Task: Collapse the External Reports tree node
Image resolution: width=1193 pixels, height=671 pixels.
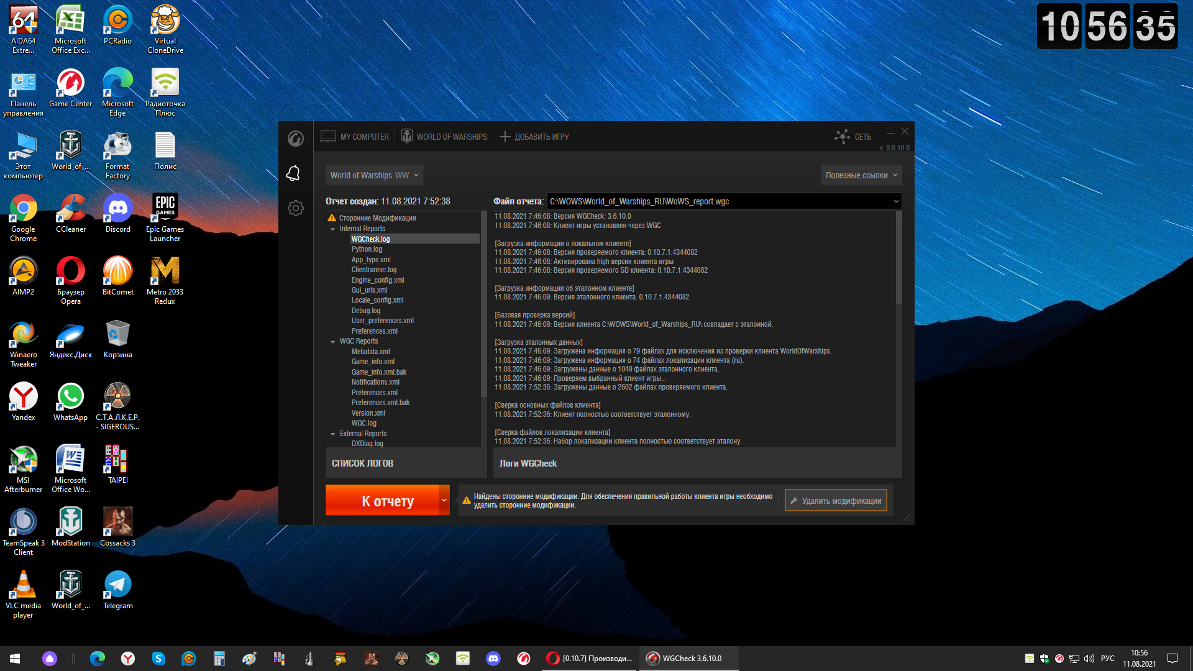Action: tap(333, 434)
